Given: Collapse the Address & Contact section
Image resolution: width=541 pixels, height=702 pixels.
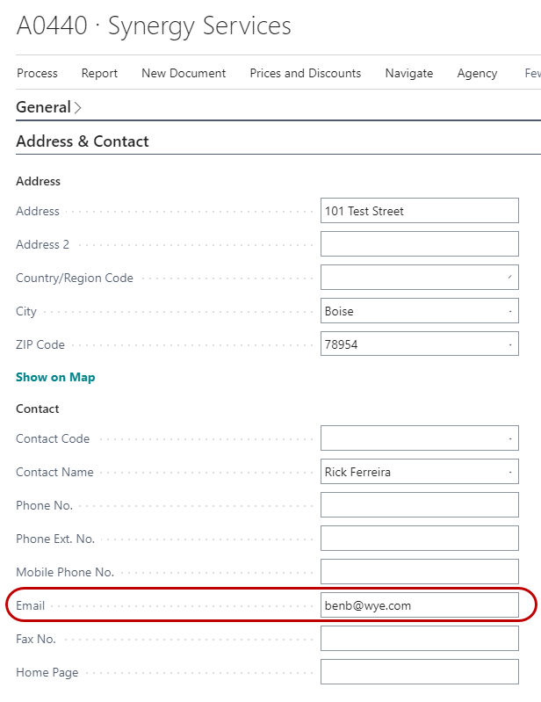Looking at the screenshot, I should click(x=83, y=141).
